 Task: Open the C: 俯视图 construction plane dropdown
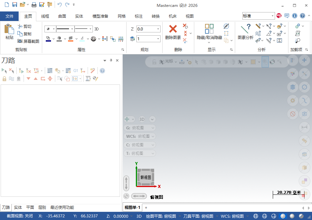(x=140, y=145)
